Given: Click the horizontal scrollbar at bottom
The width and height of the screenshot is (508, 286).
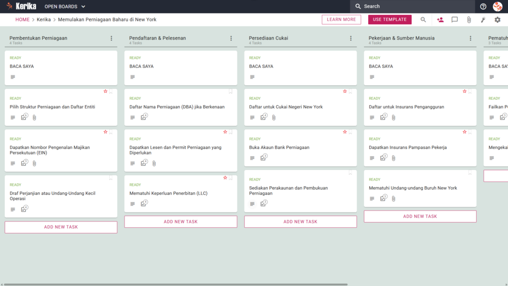Looking at the screenshot, I should pos(176,285).
